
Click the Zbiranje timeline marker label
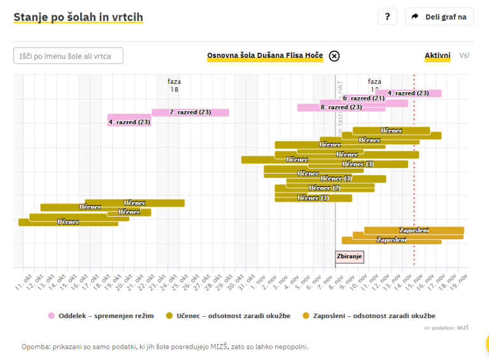[x=350, y=257]
